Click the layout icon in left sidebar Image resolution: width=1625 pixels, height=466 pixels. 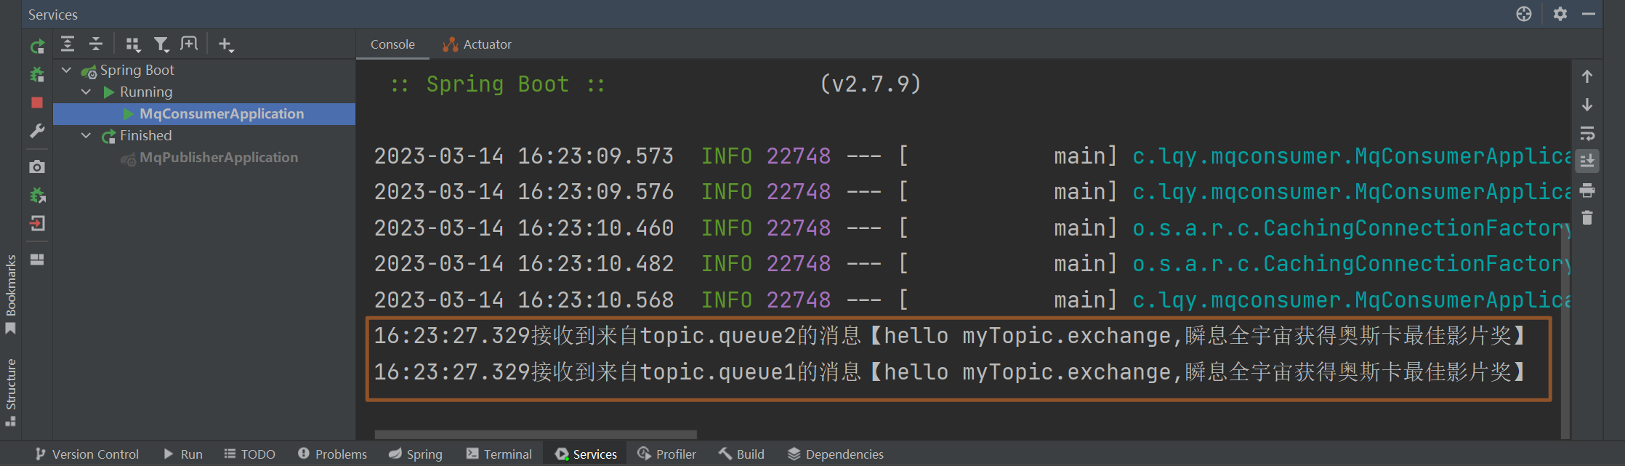[x=37, y=260]
